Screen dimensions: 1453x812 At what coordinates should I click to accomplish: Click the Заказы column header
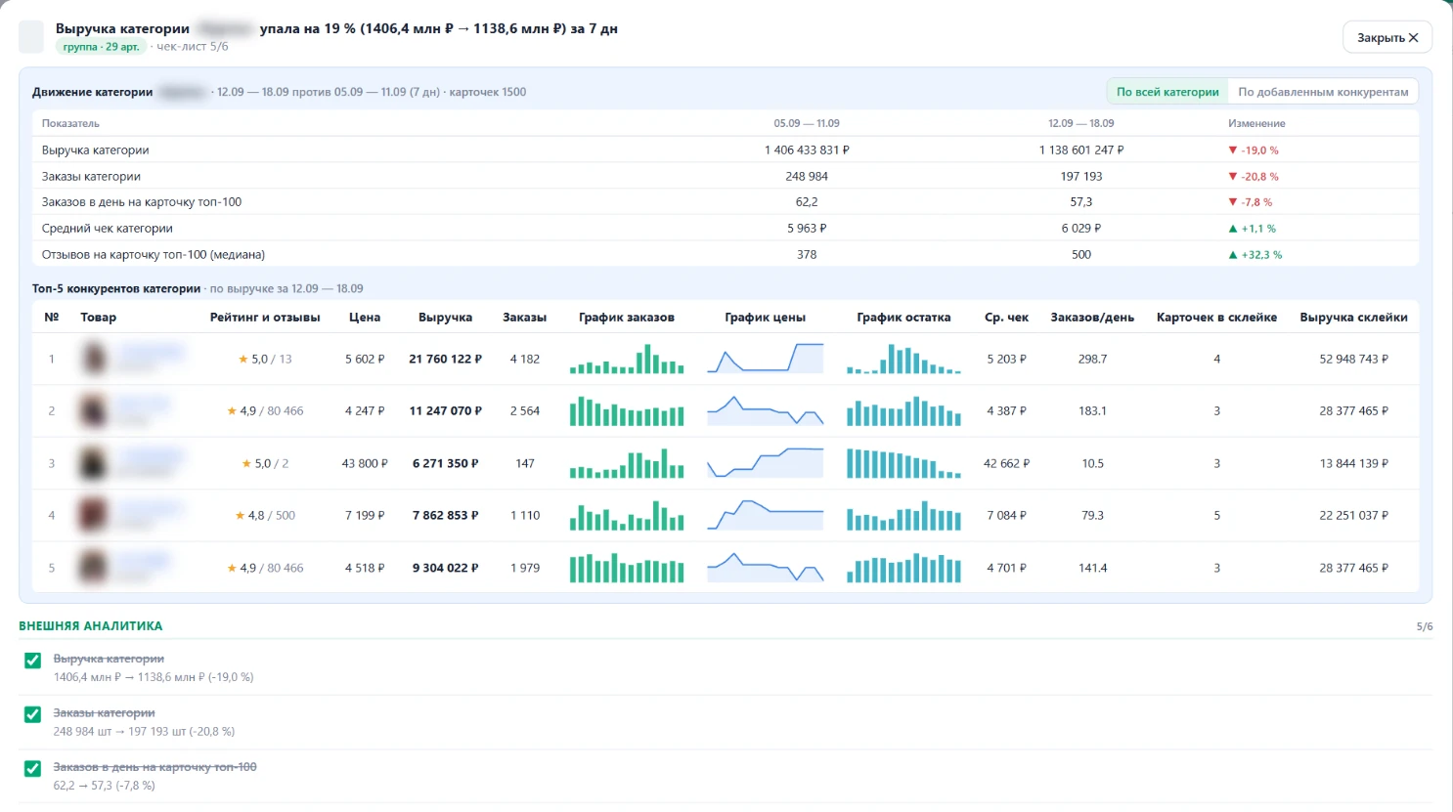(x=525, y=318)
